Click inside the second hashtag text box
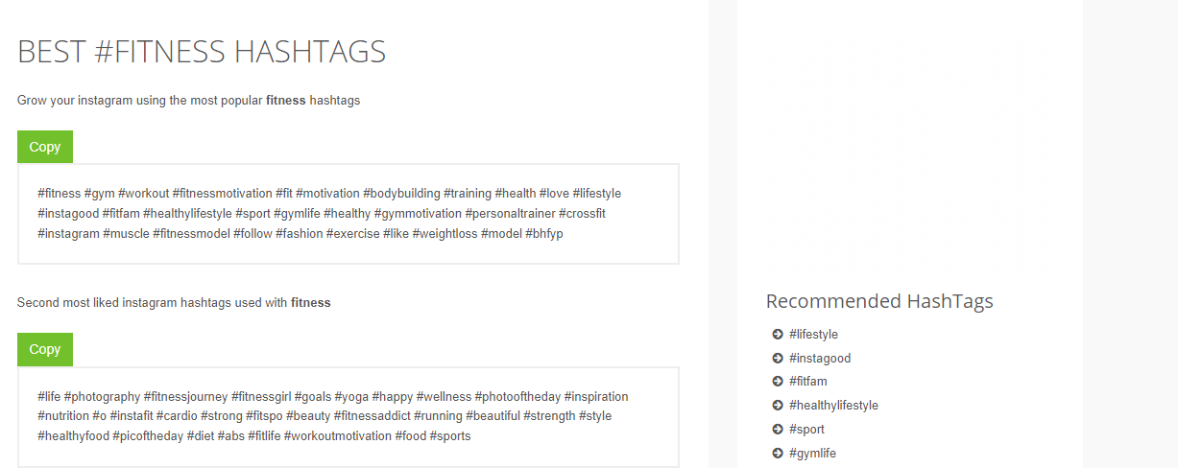 [x=349, y=417]
